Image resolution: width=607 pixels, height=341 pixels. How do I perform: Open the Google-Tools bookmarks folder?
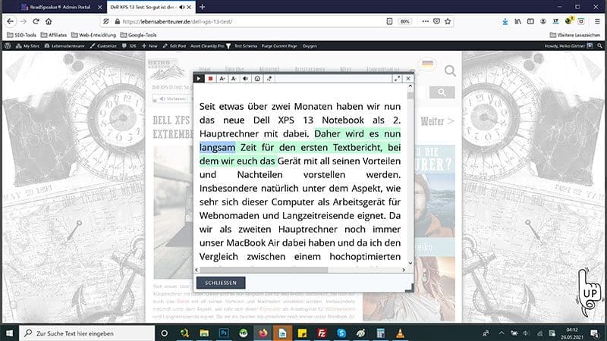click(x=139, y=35)
